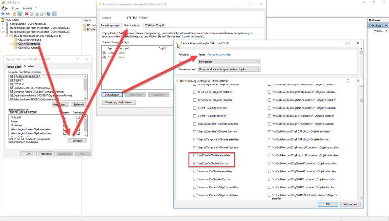389x221 pixels.
Task: Expand the CN=MicrosoftDNS tree node
Action: pyautogui.click(x=11, y=44)
